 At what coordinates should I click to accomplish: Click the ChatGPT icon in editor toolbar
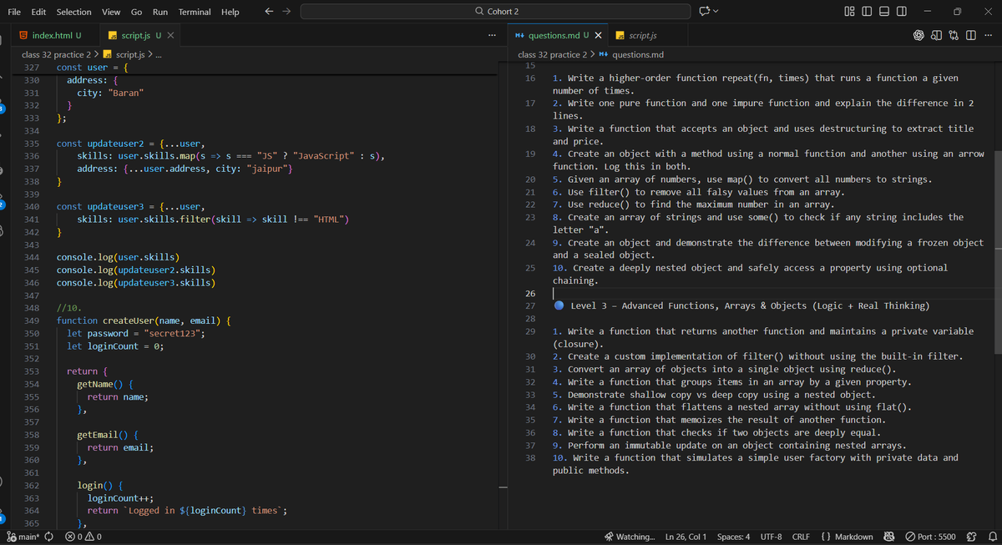pos(918,36)
